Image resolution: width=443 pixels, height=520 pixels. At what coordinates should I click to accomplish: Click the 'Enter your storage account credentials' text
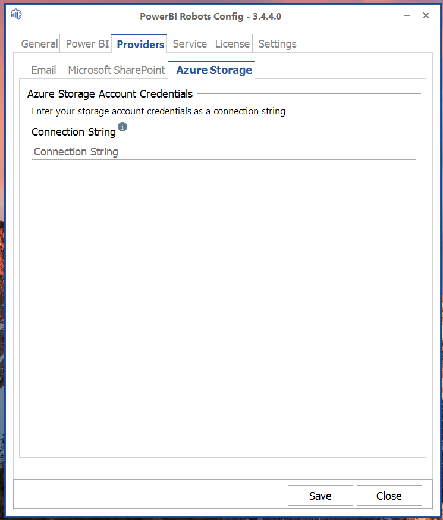158,111
